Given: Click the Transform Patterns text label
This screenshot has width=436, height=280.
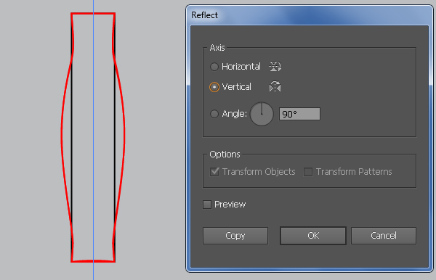Looking at the screenshot, I should (354, 172).
